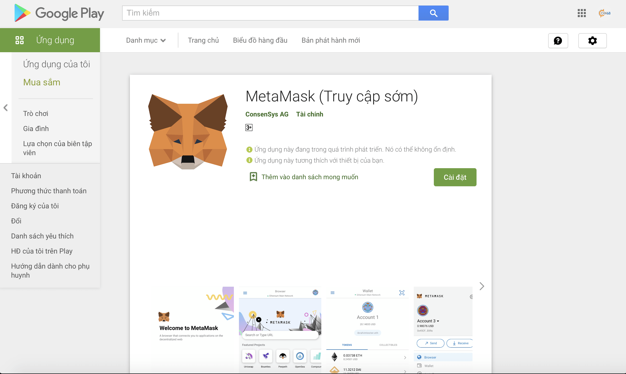The height and width of the screenshot is (374, 626).
Task: Open the help question-mark icon
Action: (558, 40)
